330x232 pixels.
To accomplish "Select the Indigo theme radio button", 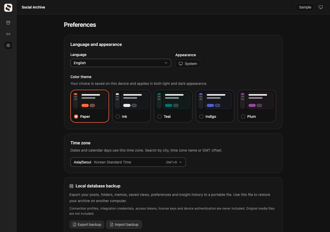I will (x=201, y=117).
